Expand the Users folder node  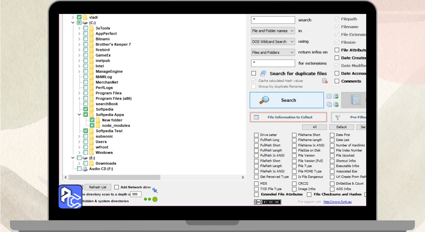79,142
